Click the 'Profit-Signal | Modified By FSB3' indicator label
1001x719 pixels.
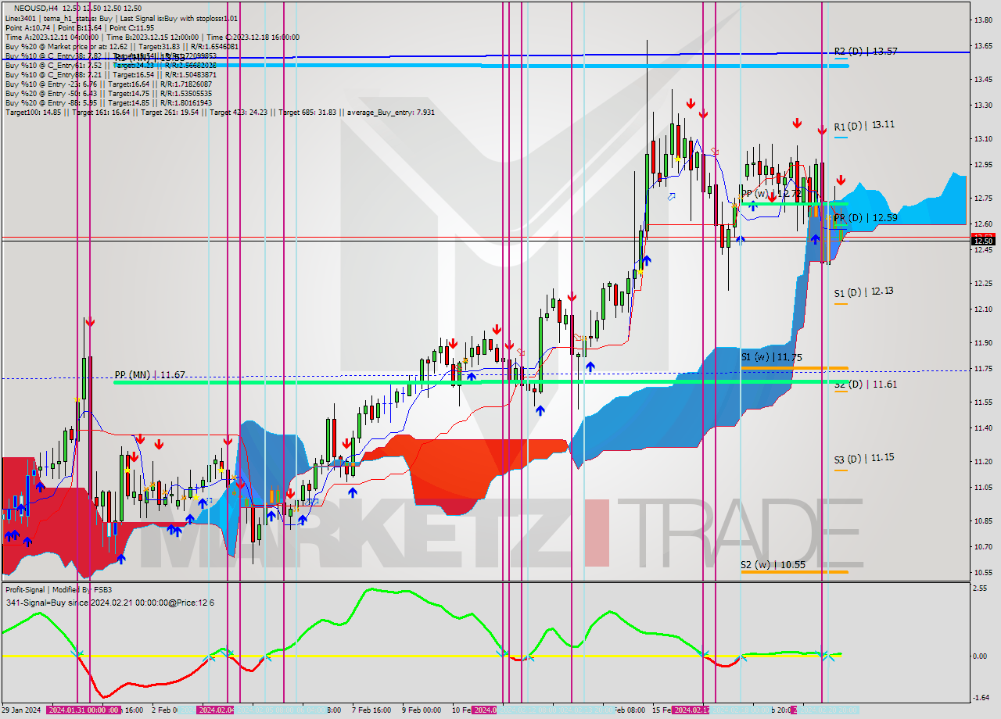point(58,590)
